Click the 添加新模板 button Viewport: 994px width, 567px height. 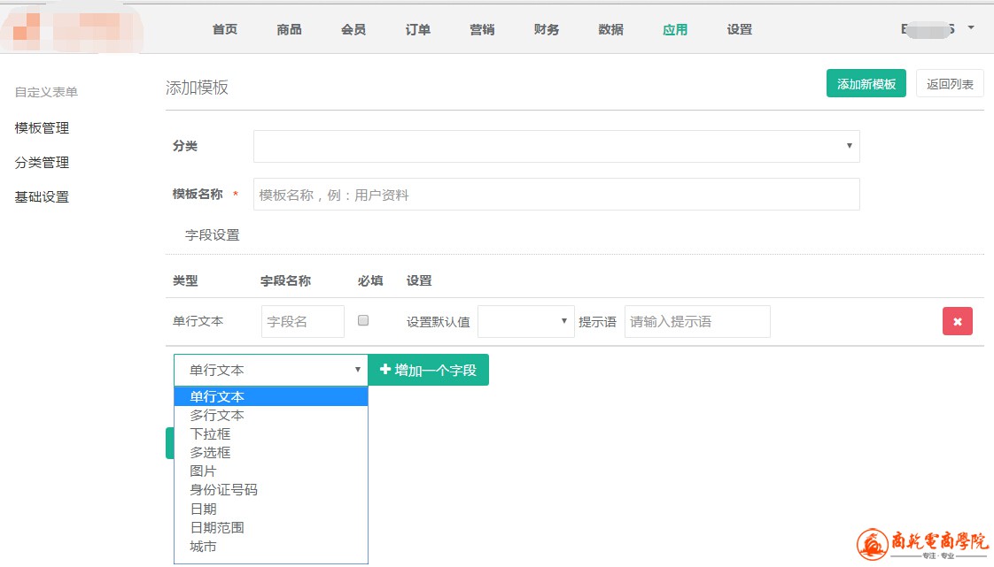(866, 84)
